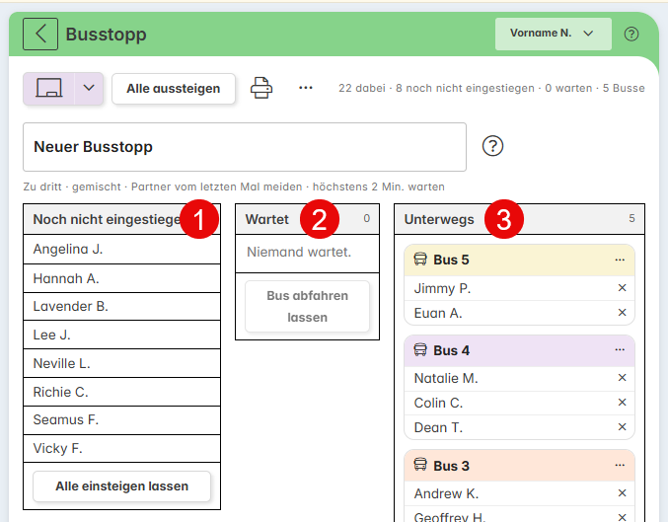Select Angelina J. in not-boarded list
668x522 pixels.
121,250
